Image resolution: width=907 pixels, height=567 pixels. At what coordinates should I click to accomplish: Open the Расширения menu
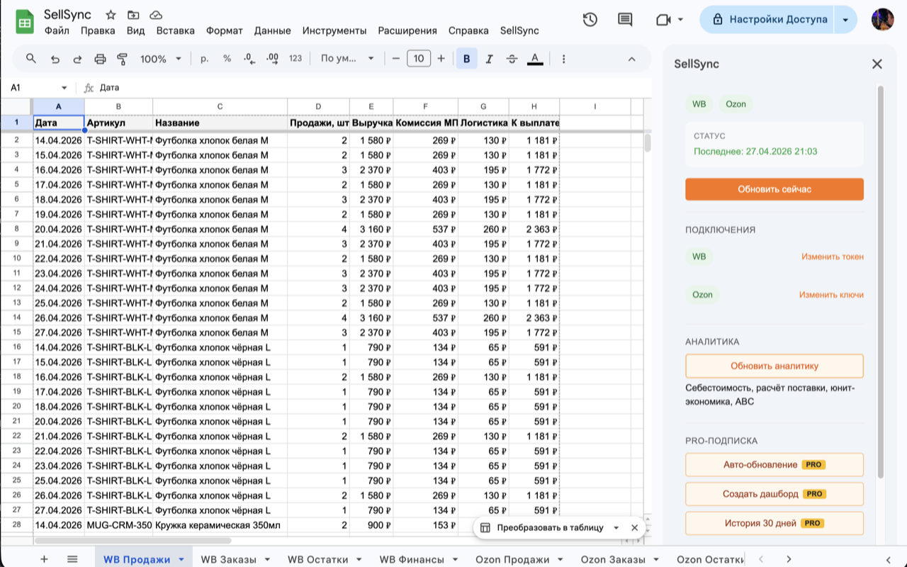point(407,30)
